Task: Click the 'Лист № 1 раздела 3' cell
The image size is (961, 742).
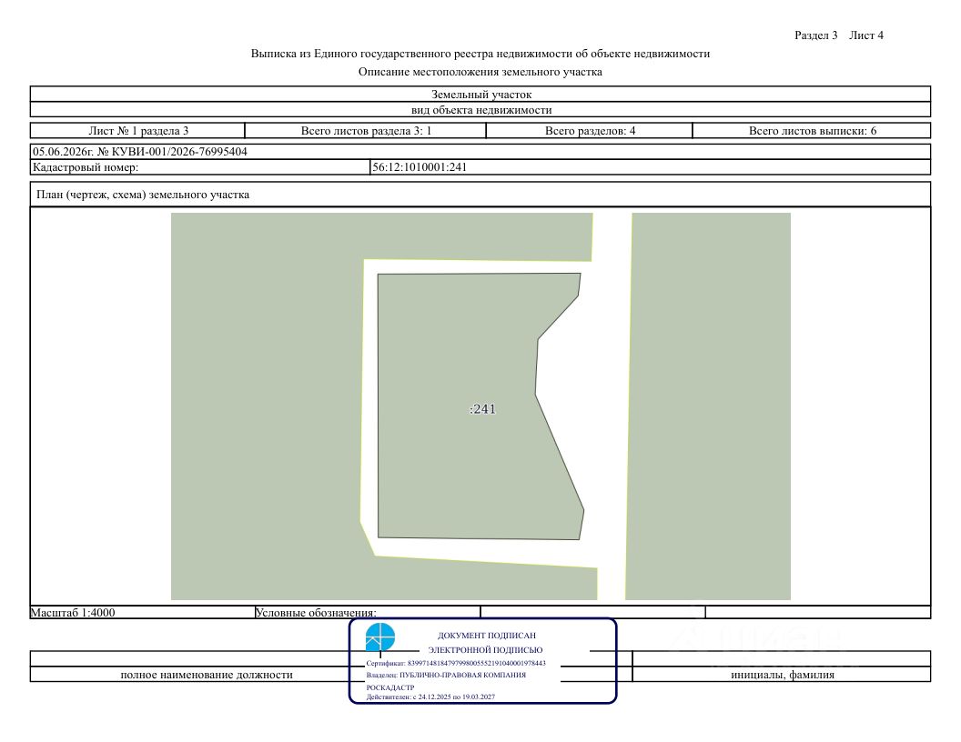Action: coord(138,130)
